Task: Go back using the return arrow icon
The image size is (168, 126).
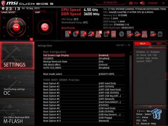Action: click(x=129, y=45)
